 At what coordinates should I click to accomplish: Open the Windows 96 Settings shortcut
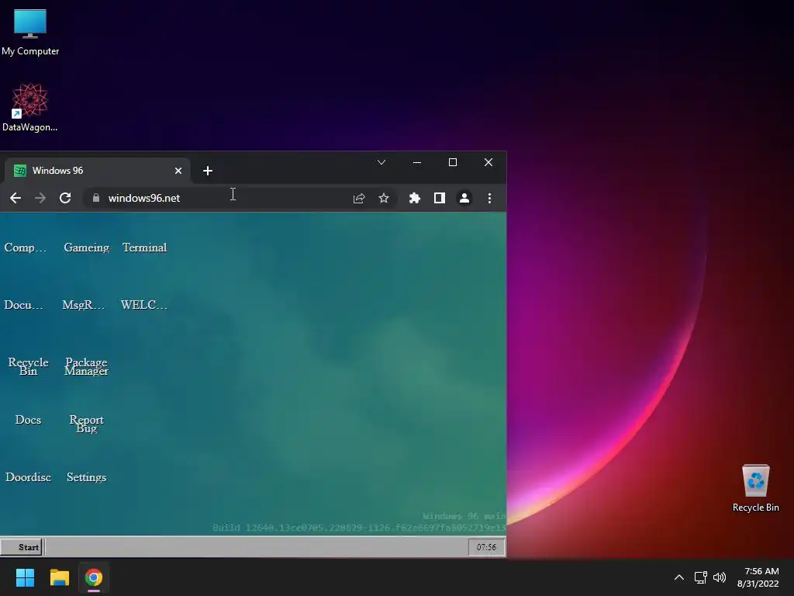point(87,477)
